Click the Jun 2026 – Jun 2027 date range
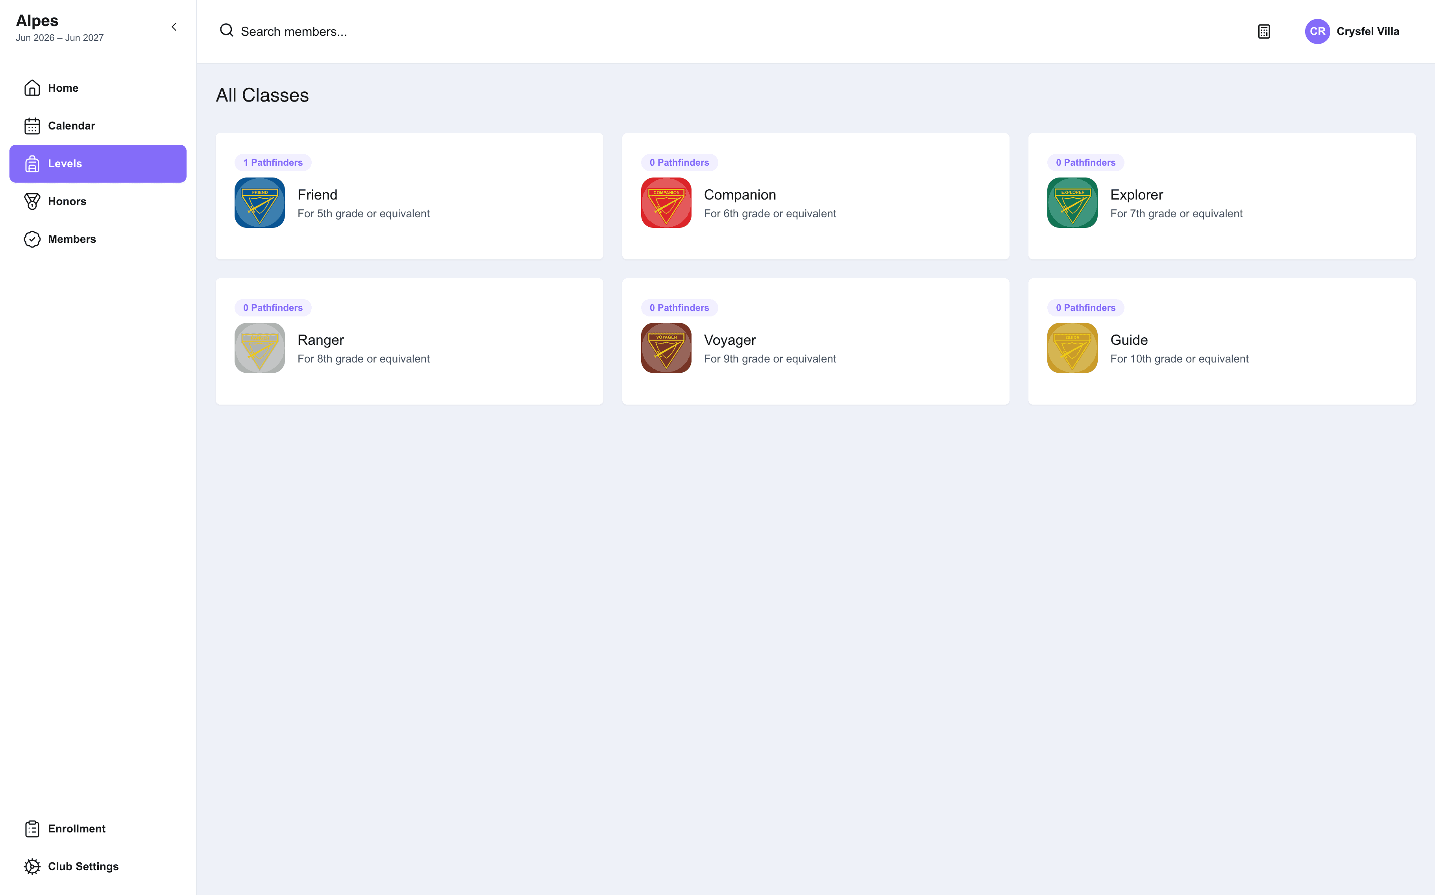This screenshot has height=895, width=1435. [x=60, y=38]
